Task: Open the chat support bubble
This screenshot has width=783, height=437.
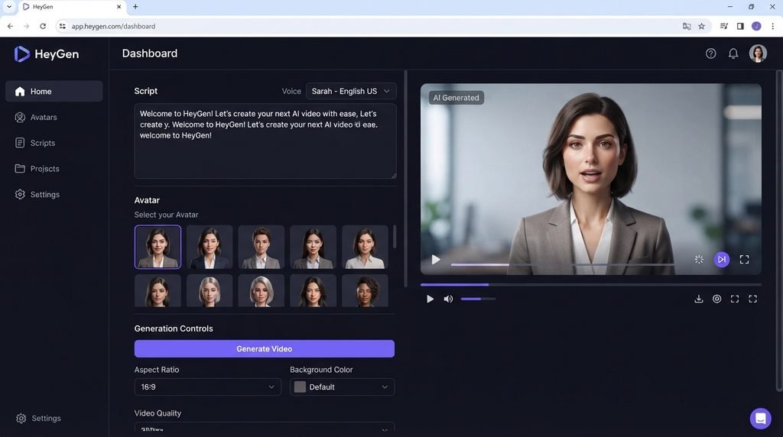Action: 761,418
